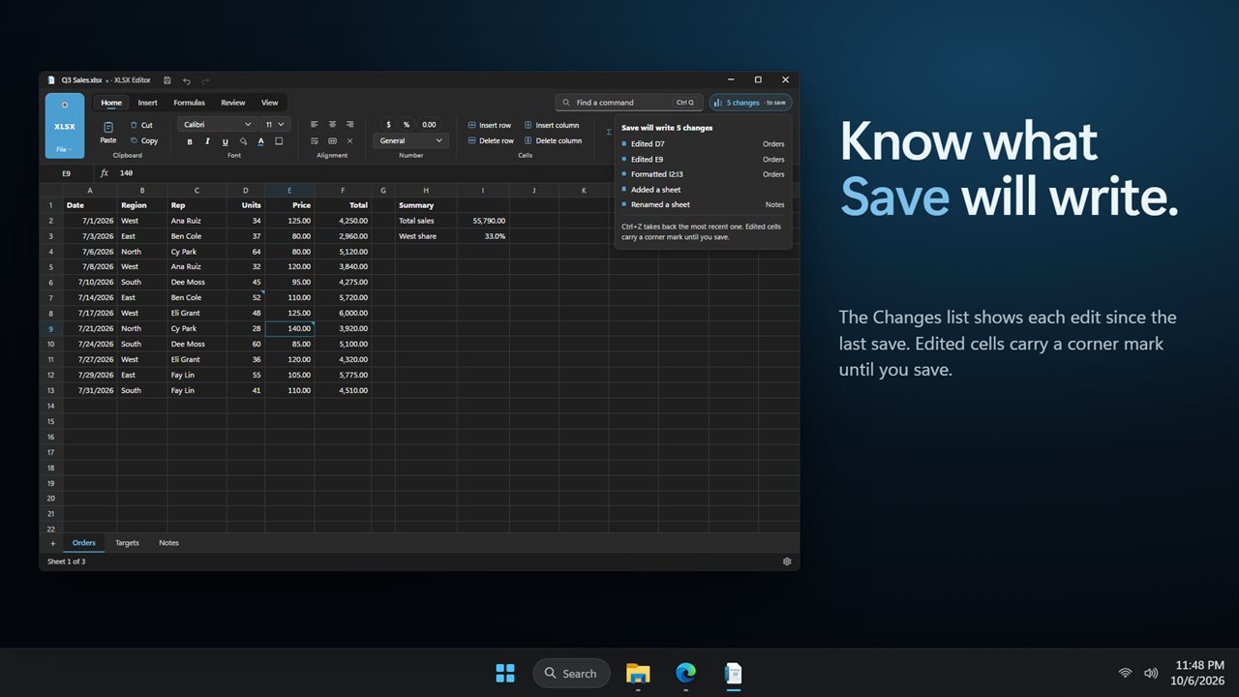Cut the selected cells
This screenshot has width=1239, height=697.
[141, 125]
